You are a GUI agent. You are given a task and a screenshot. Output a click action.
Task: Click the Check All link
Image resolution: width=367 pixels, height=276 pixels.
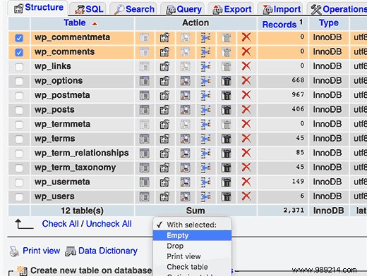pyautogui.click(x=60, y=224)
